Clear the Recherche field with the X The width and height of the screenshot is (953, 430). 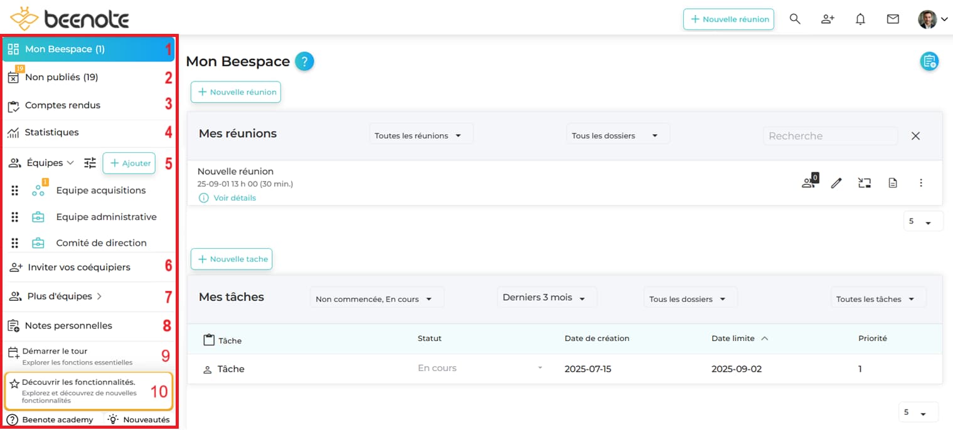click(916, 136)
